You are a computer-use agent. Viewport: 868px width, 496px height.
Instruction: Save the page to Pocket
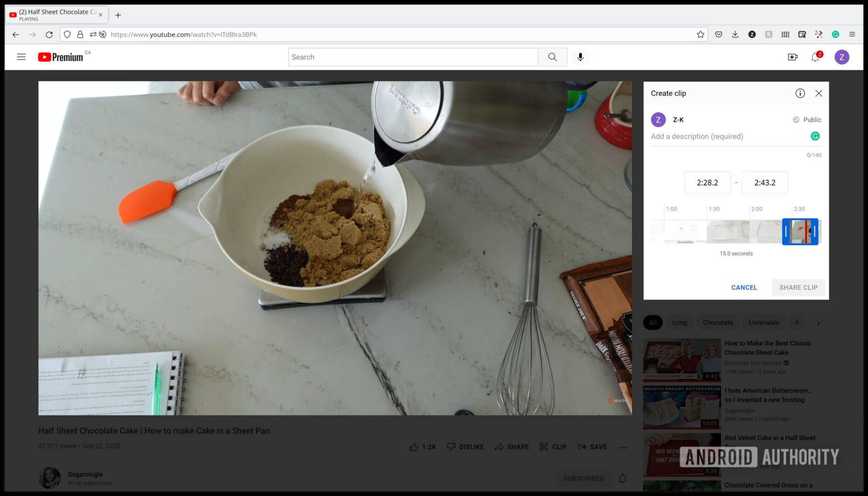click(x=718, y=34)
